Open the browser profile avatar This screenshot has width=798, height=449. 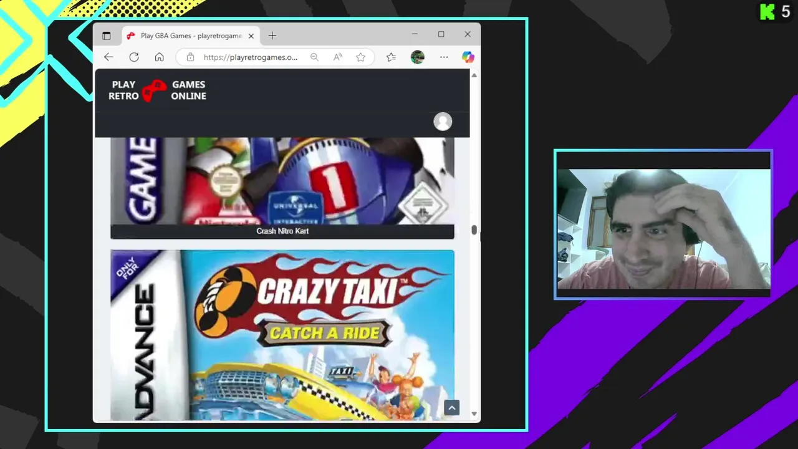click(x=418, y=57)
